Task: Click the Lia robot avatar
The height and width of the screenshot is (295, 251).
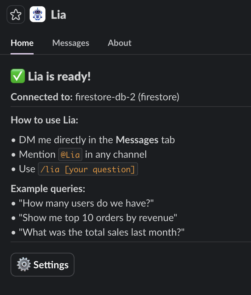Action: click(x=38, y=15)
